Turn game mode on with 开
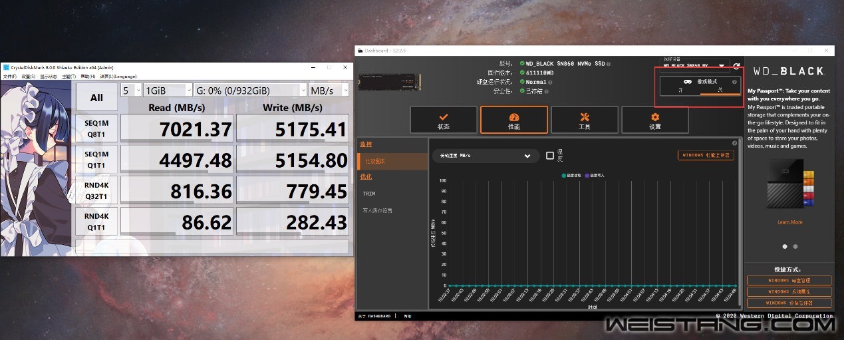 click(680, 89)
